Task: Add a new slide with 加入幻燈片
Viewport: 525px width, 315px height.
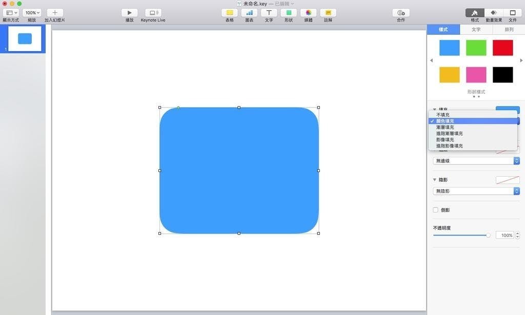Action: (x=55, y=13)
